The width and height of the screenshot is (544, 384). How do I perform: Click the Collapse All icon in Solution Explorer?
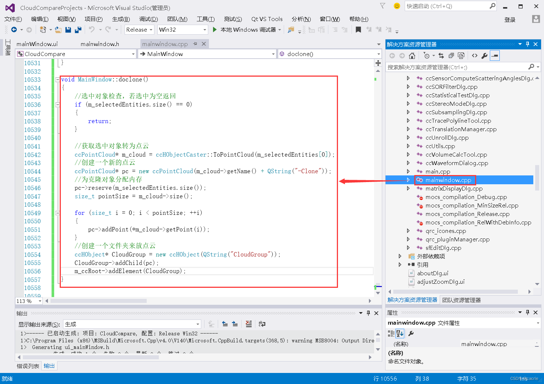coord(451,56)
